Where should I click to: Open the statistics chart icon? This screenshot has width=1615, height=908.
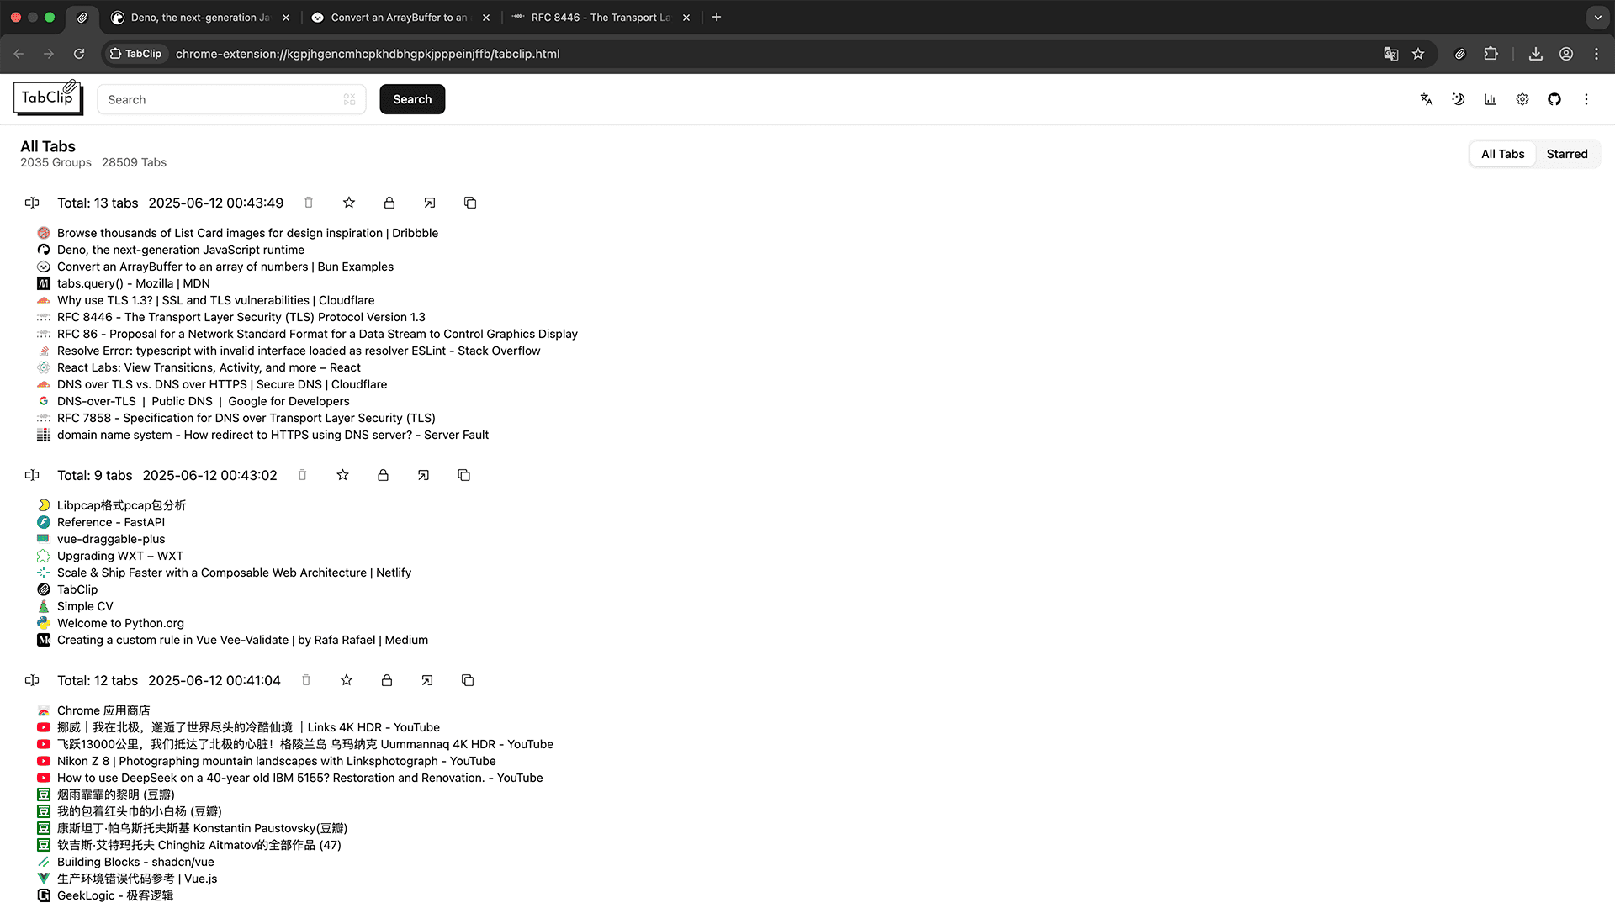[x=1491, y=99]
